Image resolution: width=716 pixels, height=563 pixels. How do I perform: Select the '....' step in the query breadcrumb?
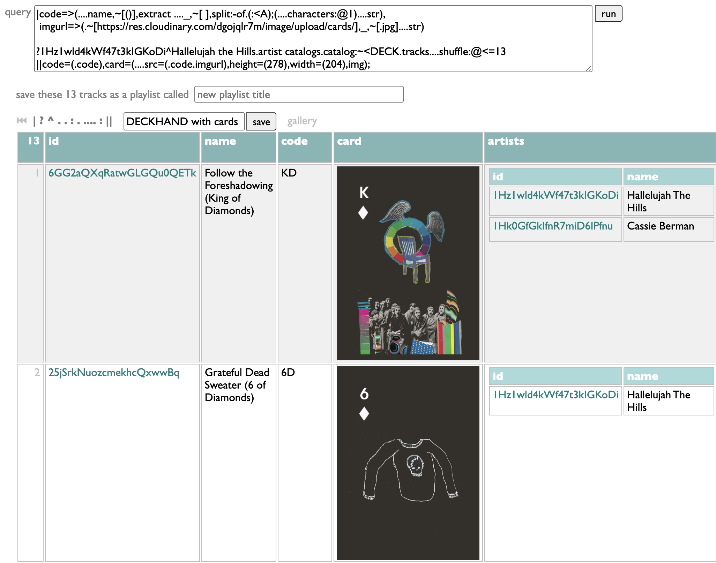click(90, 122)
